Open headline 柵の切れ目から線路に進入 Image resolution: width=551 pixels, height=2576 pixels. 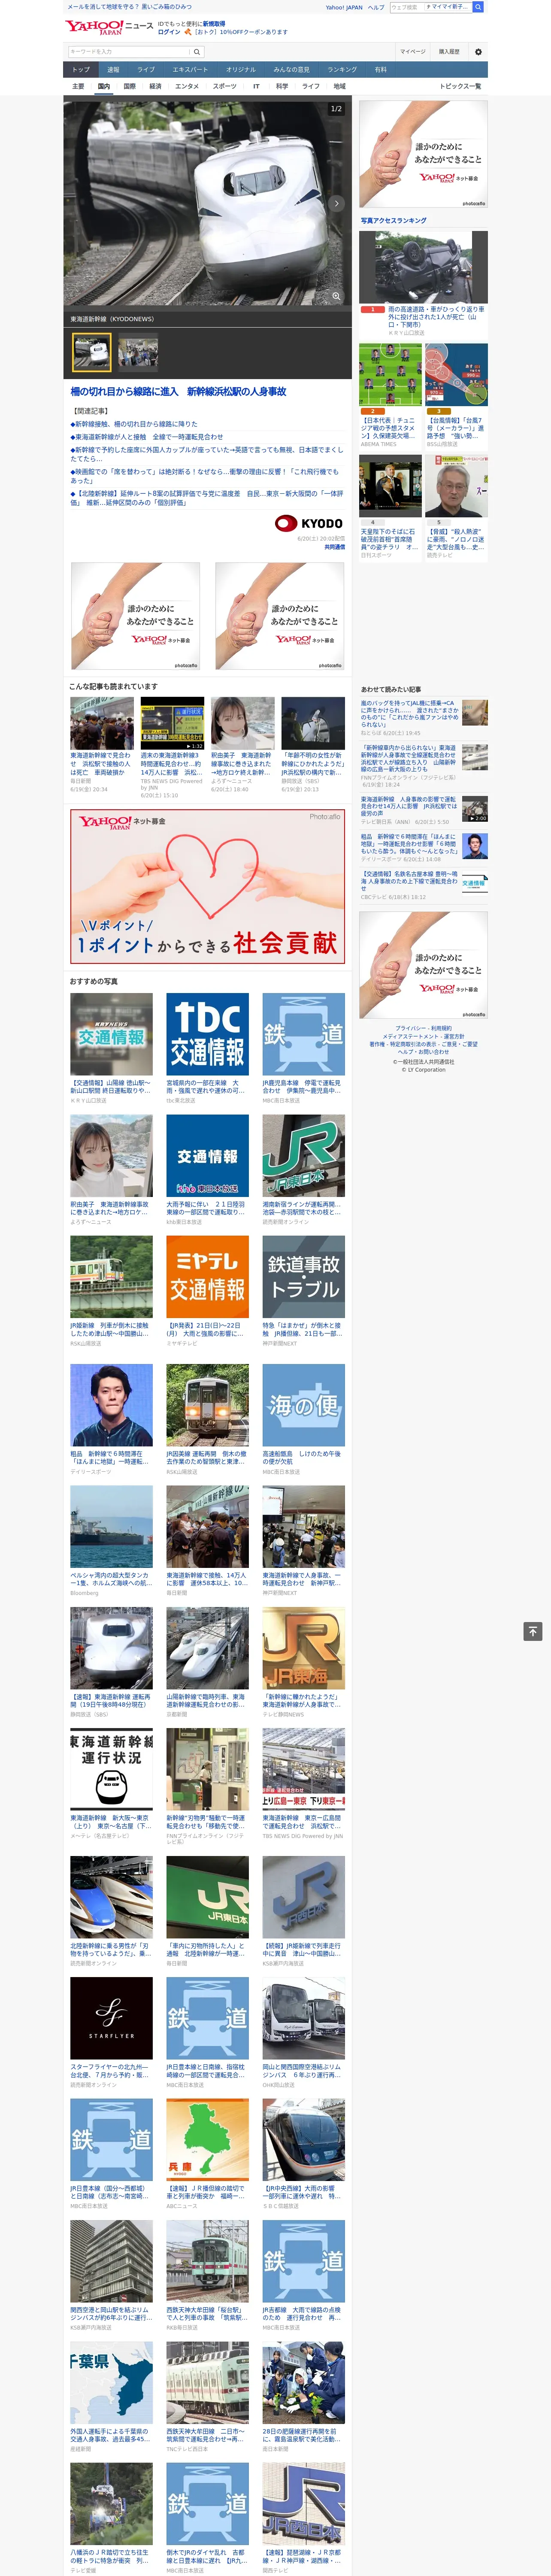tap(178, 391)
